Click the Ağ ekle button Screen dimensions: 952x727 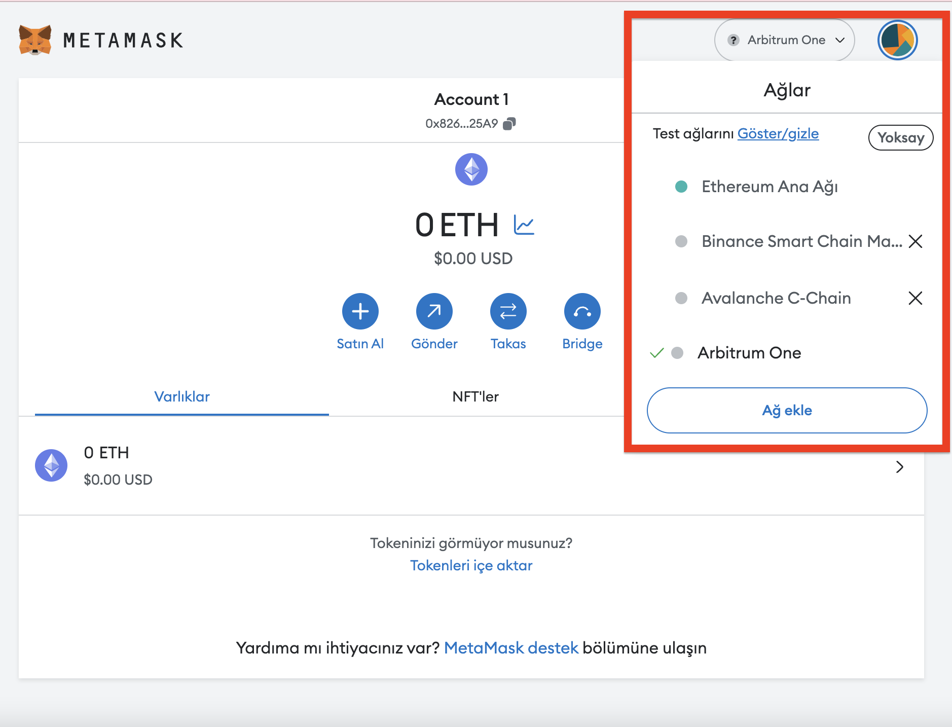click(x=787, y=410)
